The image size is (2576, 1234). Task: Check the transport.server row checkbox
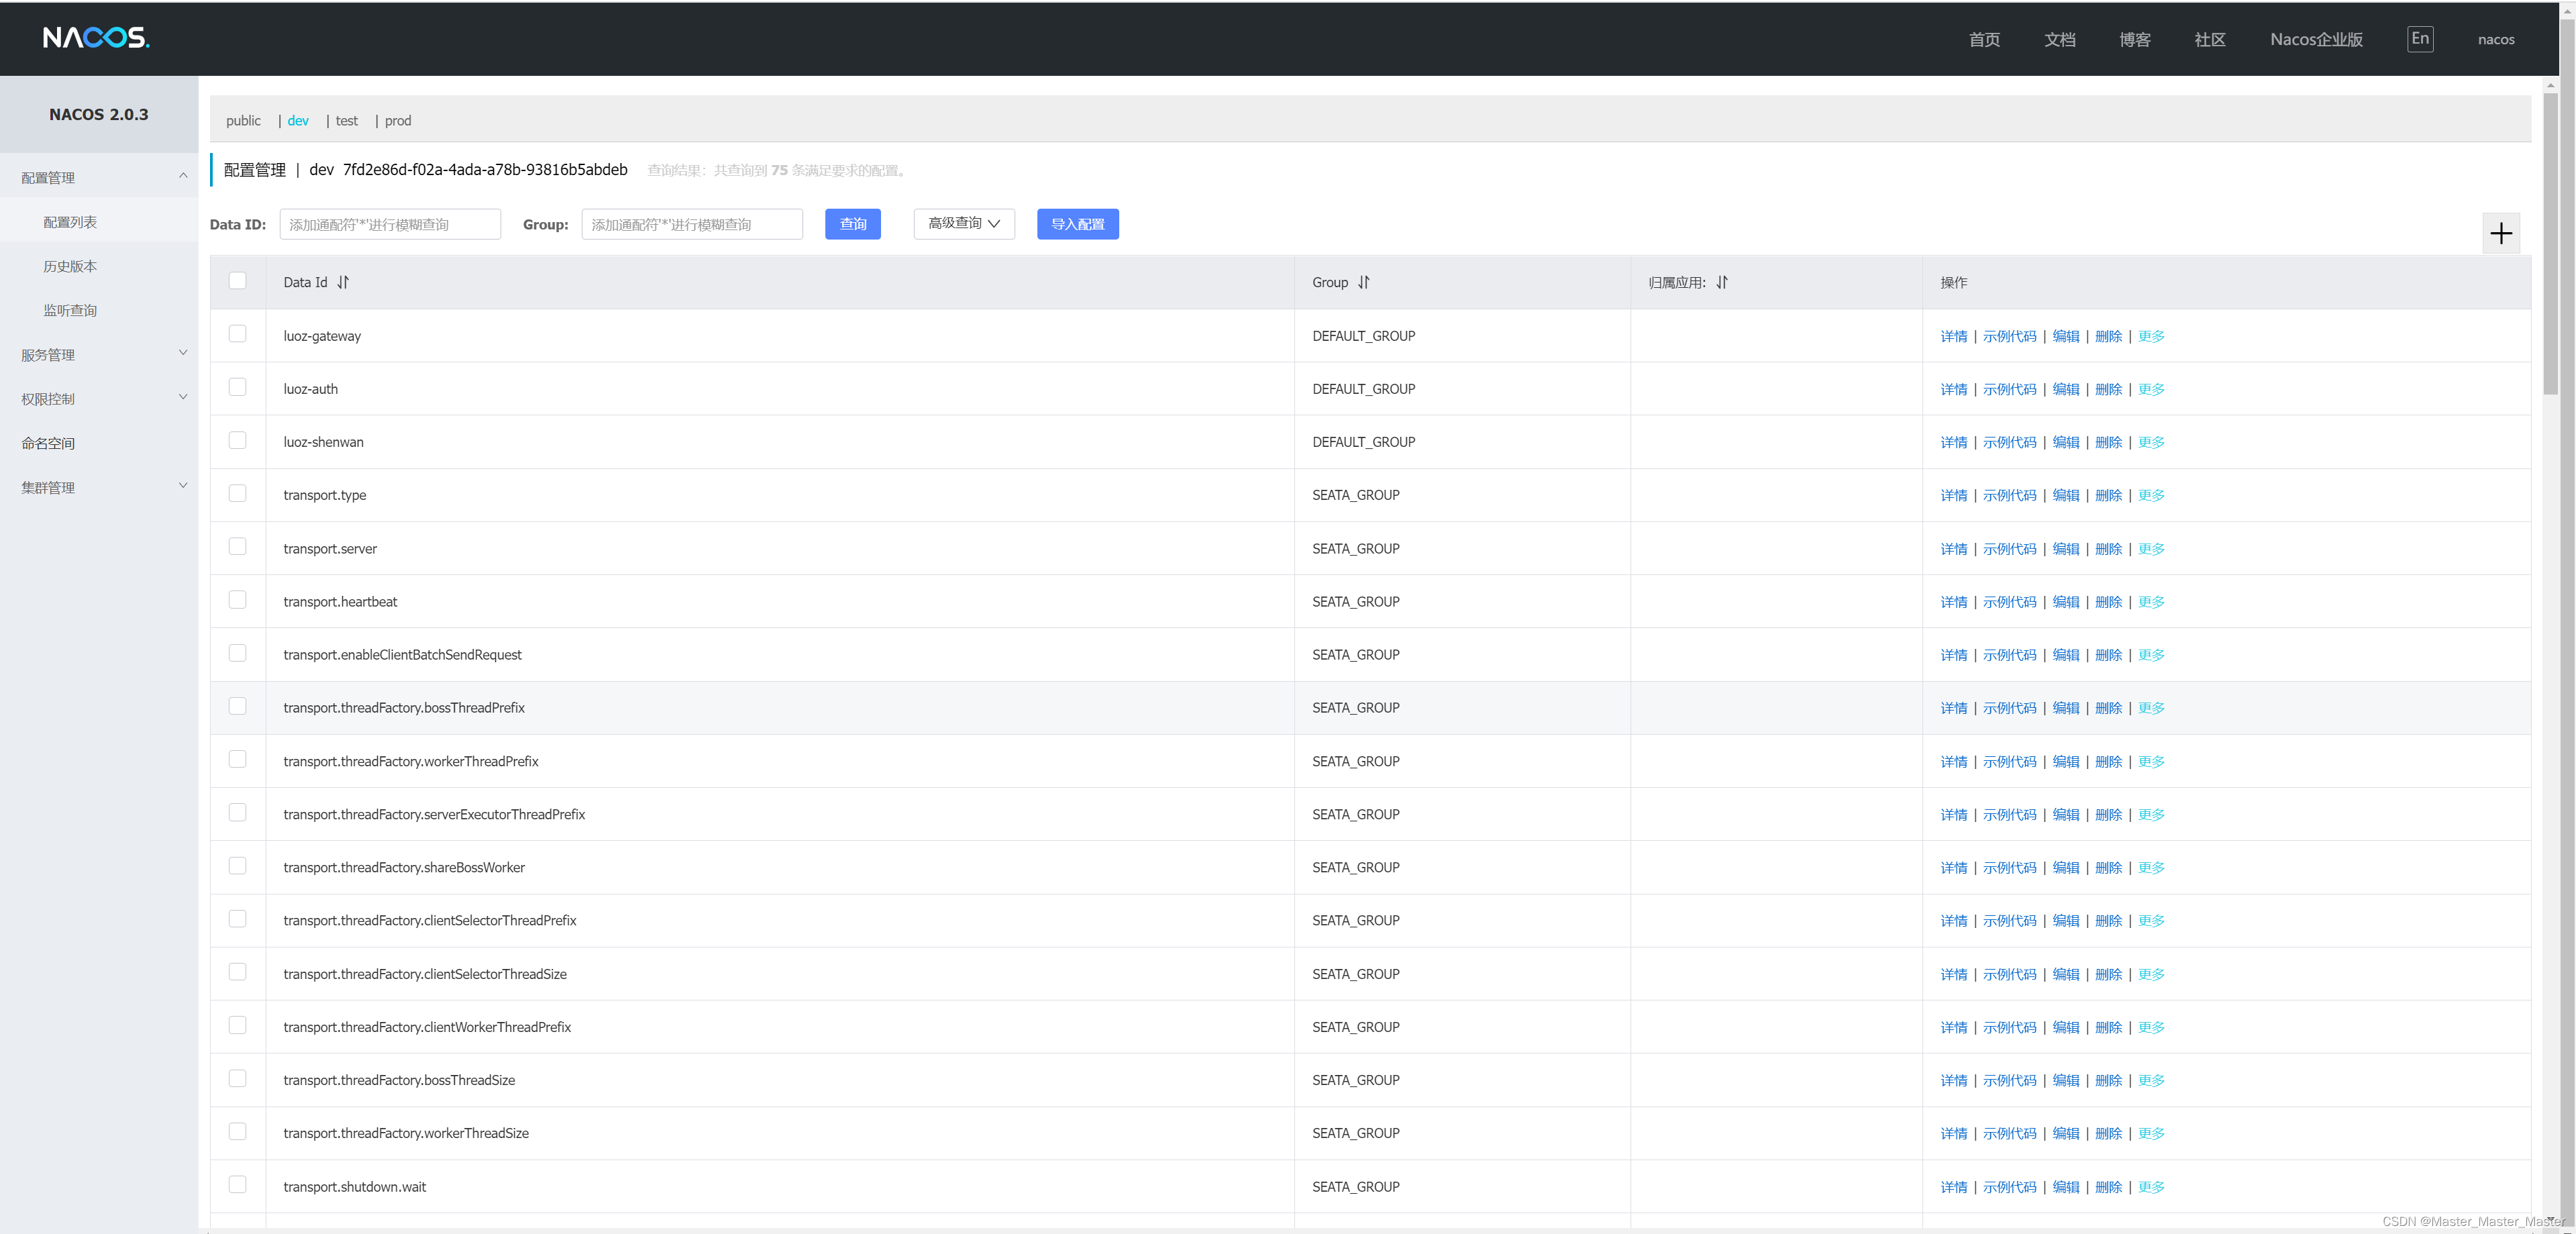click(237, 546)
